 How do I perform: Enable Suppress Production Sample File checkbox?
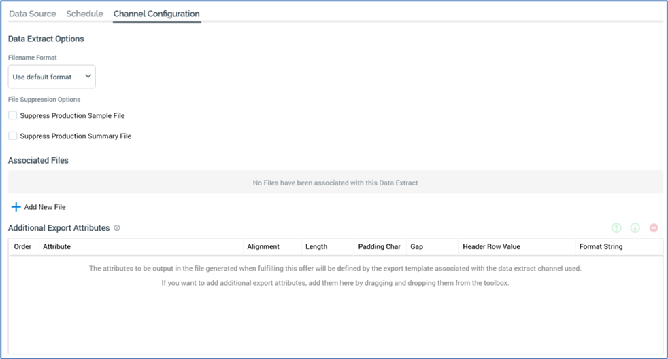13,115
